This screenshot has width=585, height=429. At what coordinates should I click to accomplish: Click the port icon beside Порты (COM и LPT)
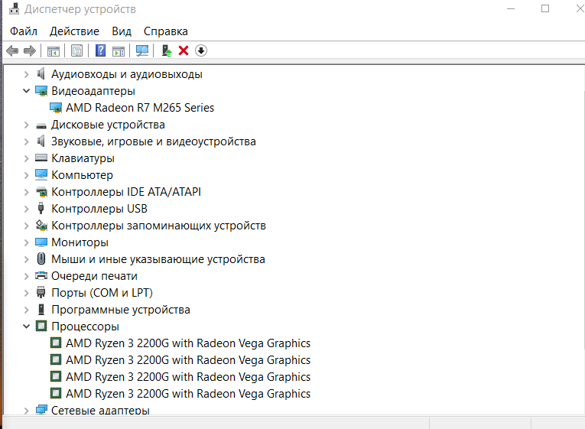[41, 292]
